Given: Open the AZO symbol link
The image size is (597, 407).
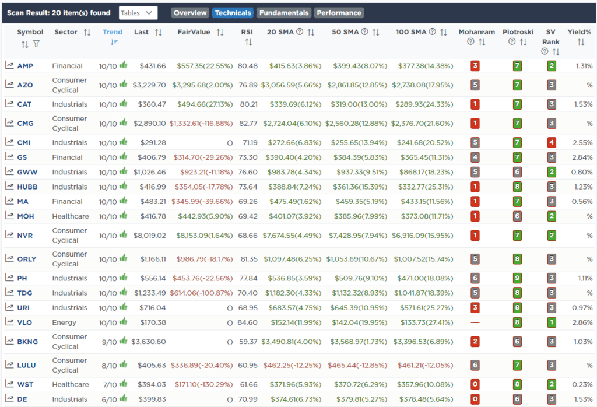Looking at the screenshot, I should 25,85.
